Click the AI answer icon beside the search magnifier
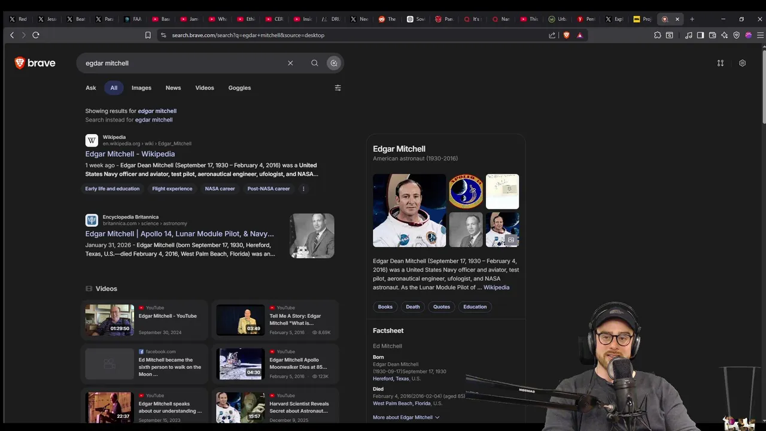The image size is (766, 431). click(x=334, y=63)
